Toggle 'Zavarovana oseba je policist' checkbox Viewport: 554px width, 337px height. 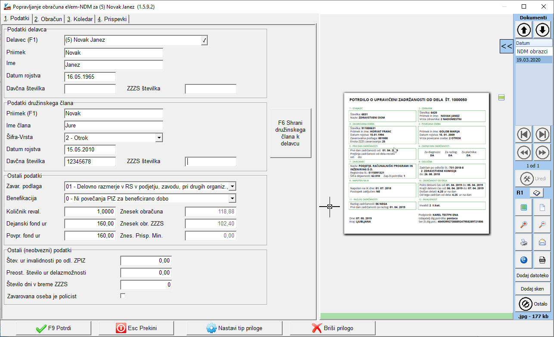click(123, 296)
